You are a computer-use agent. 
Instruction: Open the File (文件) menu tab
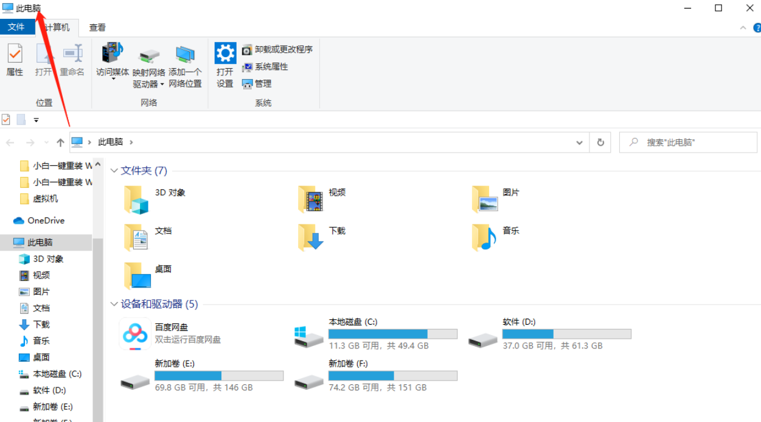click(x=16, y=27)
